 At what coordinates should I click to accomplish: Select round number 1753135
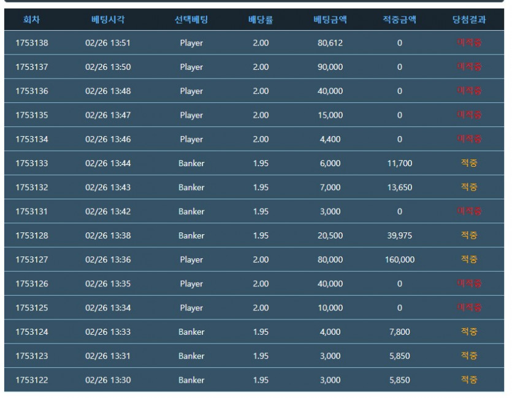[x=32, y=115]
